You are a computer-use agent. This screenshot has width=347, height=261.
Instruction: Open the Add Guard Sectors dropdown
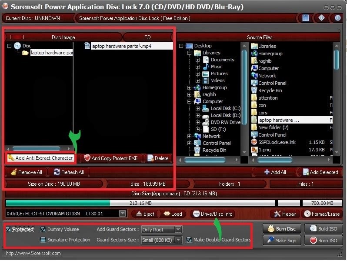pyautogui.click(x=178, y=229)
